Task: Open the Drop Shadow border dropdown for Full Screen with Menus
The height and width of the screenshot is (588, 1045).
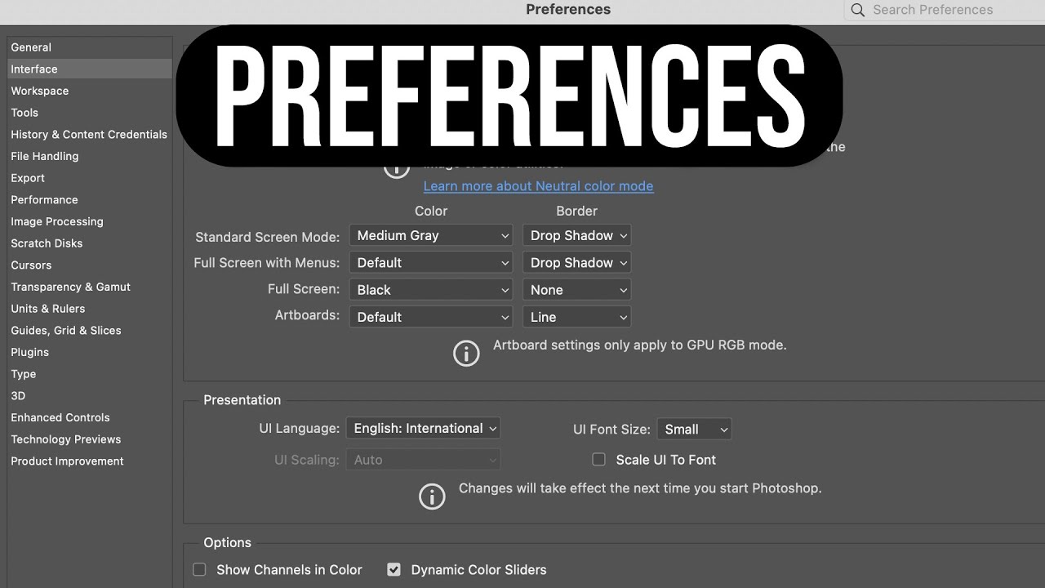Action: pos(576,262)
